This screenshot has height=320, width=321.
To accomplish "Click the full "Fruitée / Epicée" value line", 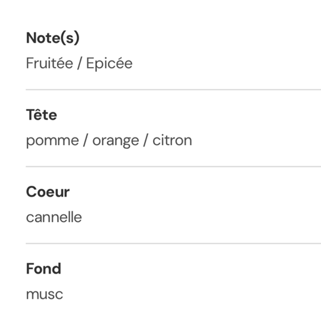I will pyautogui.click(x=79, y=64).
